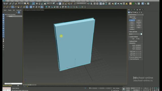Choose the Box creation method radio
The width and height of the screenshot is (162, 91).
pyautogui.click(x=137, y=39)
